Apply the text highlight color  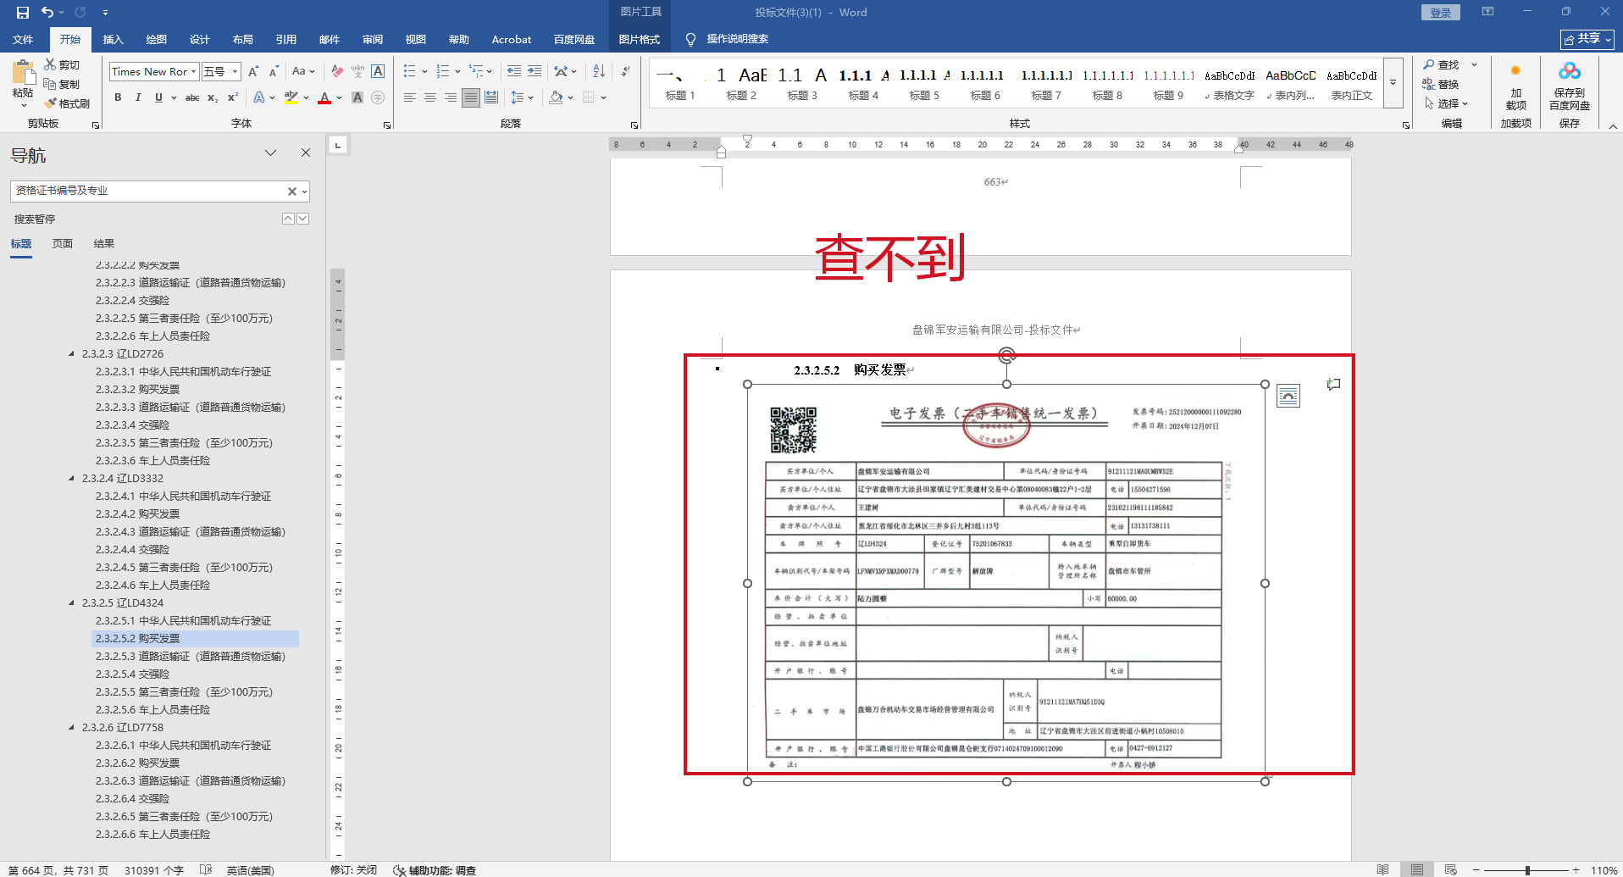click(291, 97)
